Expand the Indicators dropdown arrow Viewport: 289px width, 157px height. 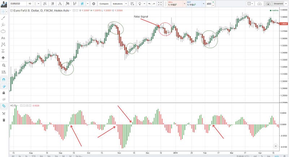point(126,4)
